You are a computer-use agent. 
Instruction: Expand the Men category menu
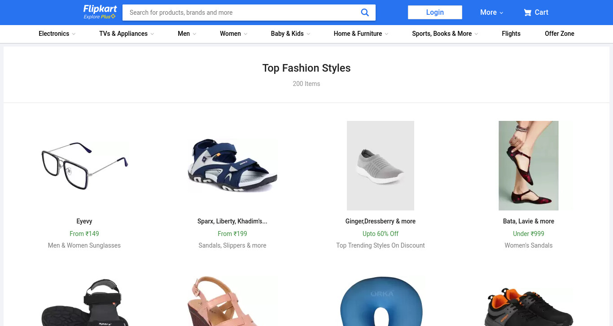pos(187,34)
